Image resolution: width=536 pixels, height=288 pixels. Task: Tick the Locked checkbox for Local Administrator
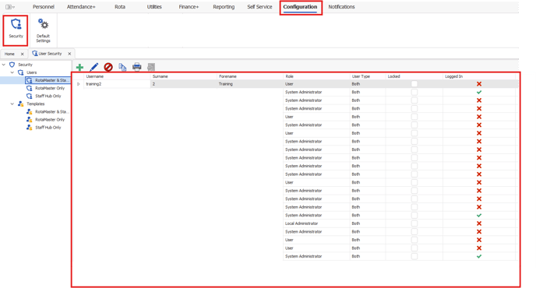click(x=414, y=223)
